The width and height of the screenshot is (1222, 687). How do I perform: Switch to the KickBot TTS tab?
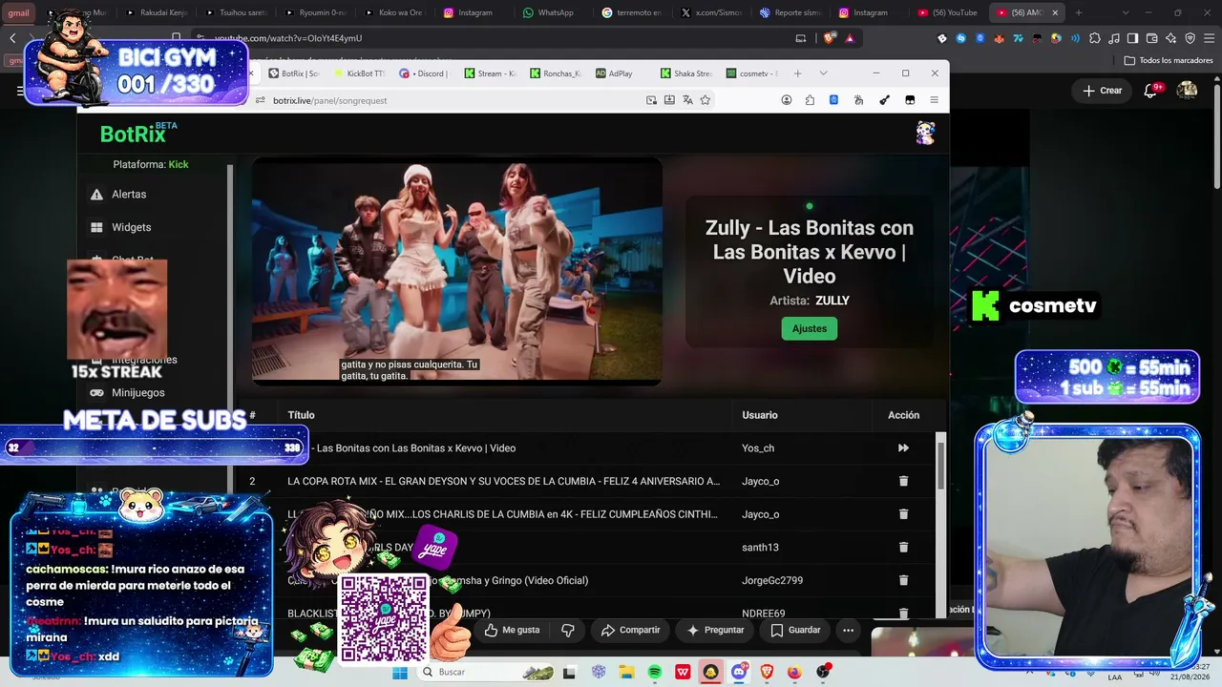pyautogui.click(x=359, y=73)
